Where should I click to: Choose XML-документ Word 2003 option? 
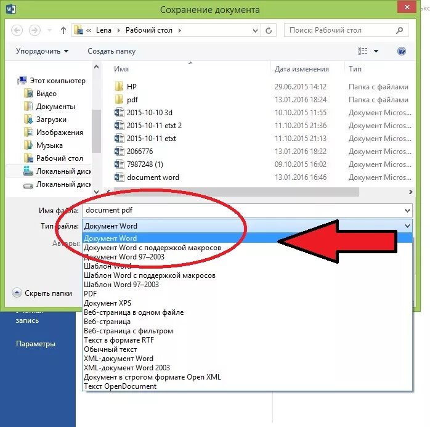(248, 368)
